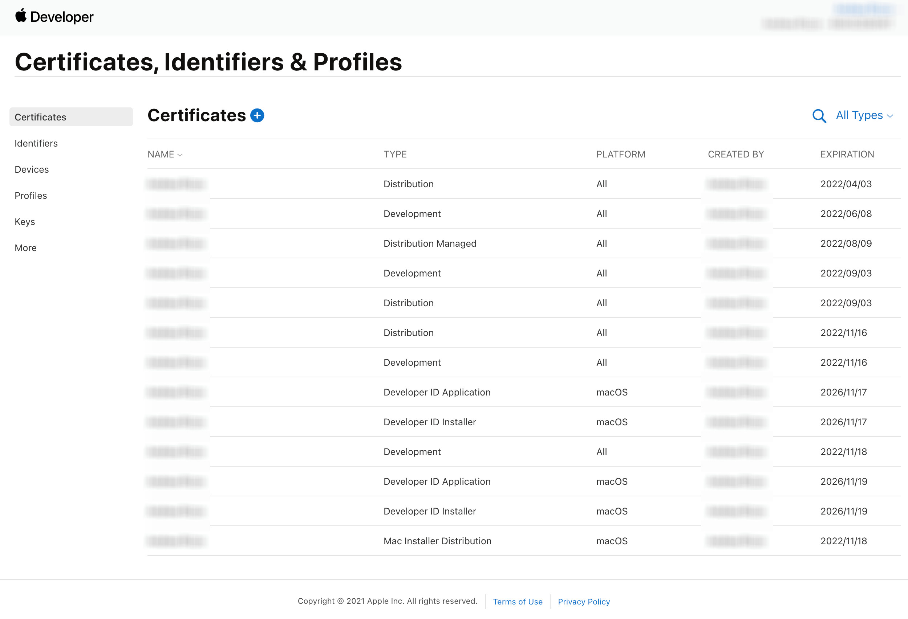The width and height of the screenshot is (908, 619).
Task: Click the Apple Developer logo
Action: (x=54, y=17)
